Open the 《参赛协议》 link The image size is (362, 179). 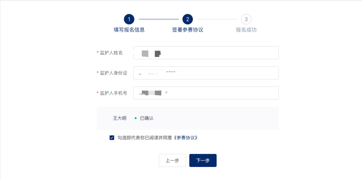[x=185, y=138]
